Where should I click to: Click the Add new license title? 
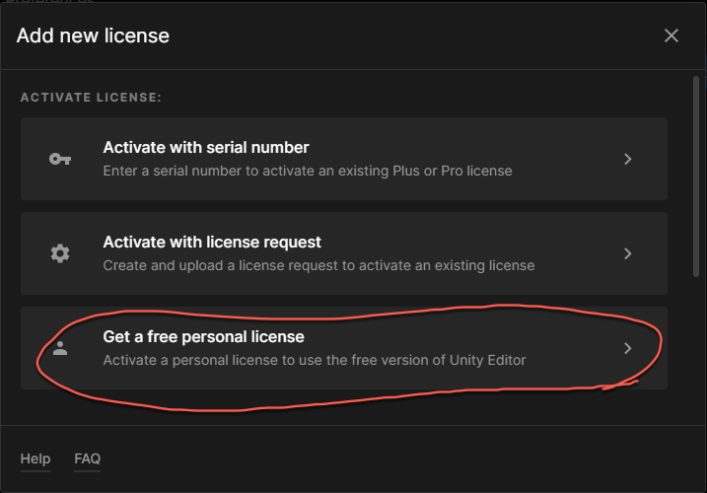pos(93,35)
